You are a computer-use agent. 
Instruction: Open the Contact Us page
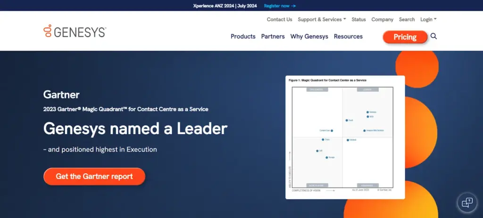pos(279,19)
